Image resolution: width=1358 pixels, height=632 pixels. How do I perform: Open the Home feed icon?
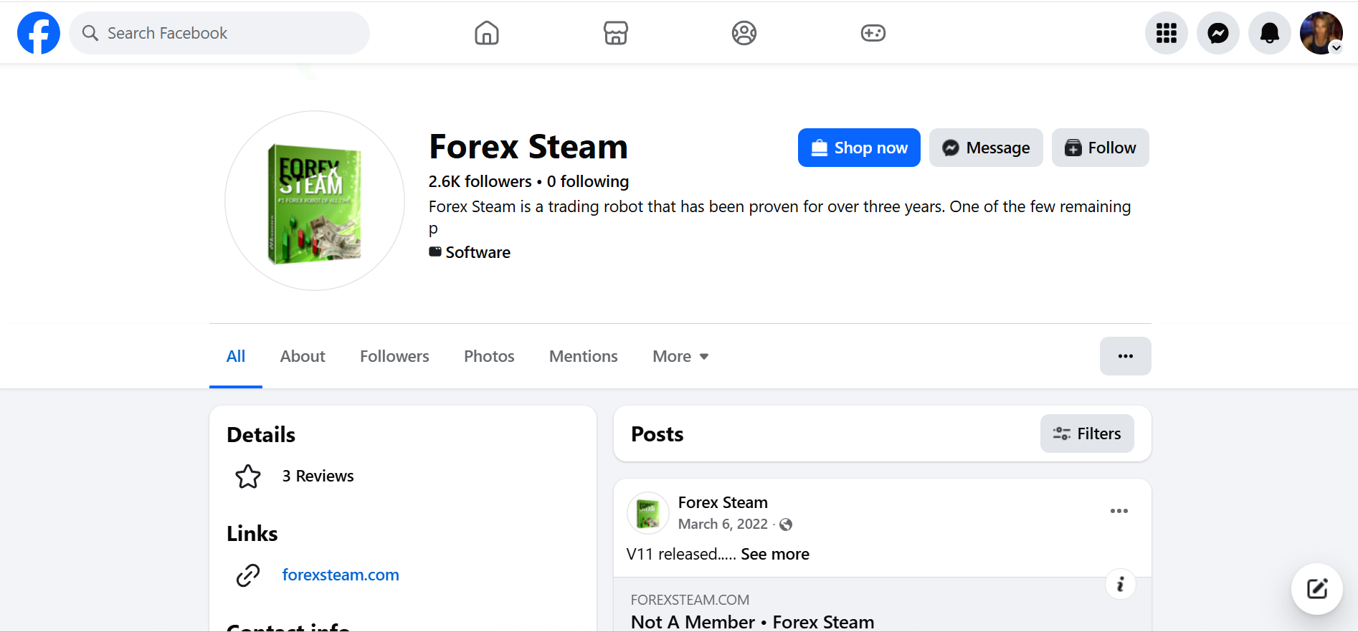coord(487,33)
